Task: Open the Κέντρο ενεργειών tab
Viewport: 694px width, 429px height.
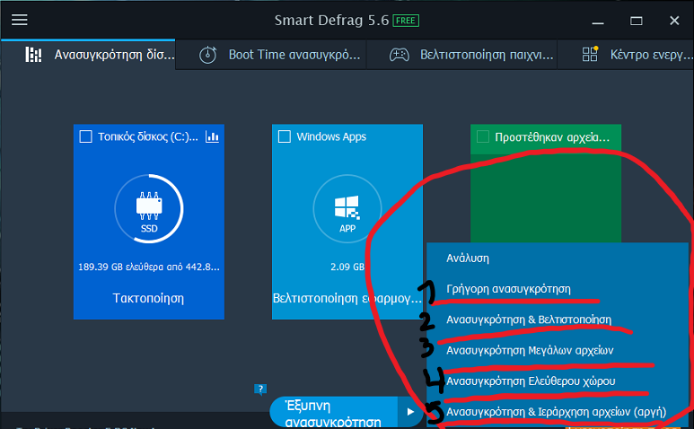Action: click(x=626, y=55)
